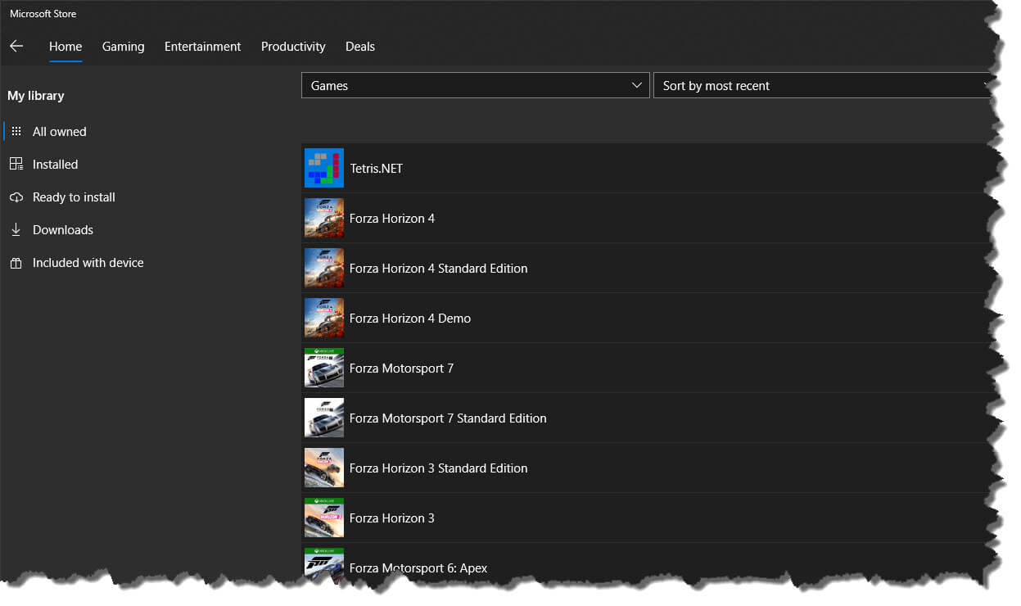Click the Forza Horizon 4 cover image

[324, 218]
